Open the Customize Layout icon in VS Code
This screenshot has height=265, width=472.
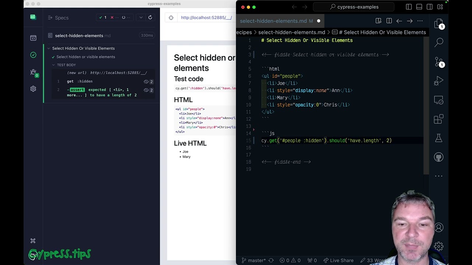440,7
